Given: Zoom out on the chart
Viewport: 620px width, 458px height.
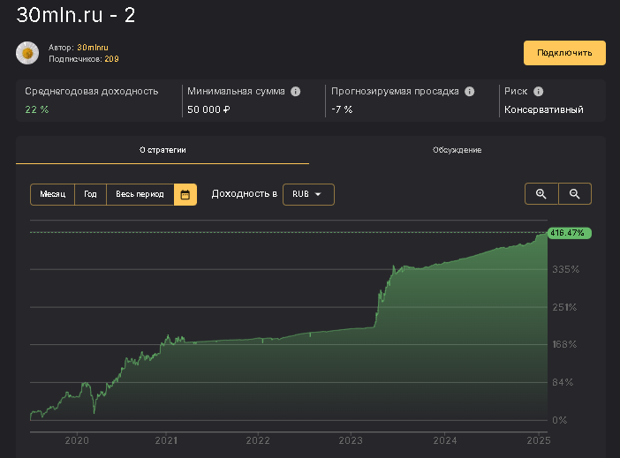Looking at the screenshot, I should [x=574, y=194].
